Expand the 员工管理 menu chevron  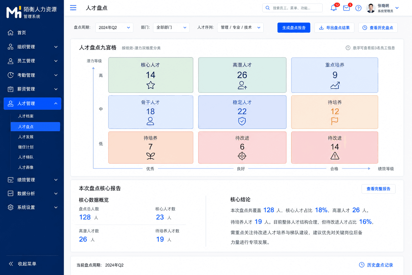(56, 61)
